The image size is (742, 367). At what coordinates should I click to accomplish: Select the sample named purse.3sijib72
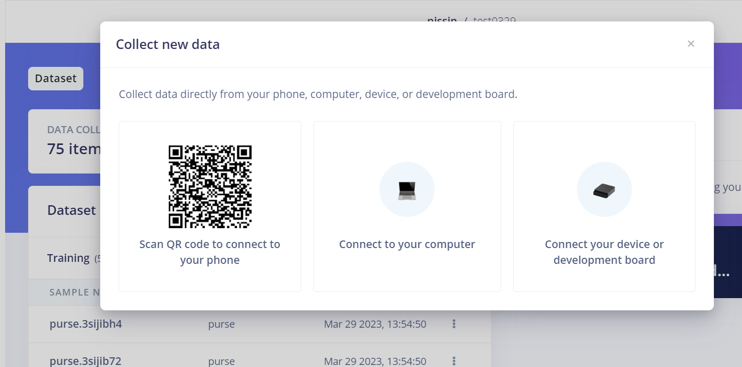tap(85, 361)
